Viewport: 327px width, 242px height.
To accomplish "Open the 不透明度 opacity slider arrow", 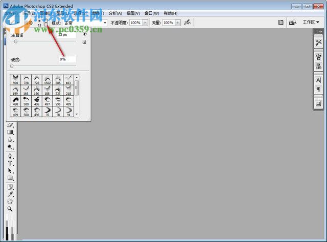I will click(145, 23).
